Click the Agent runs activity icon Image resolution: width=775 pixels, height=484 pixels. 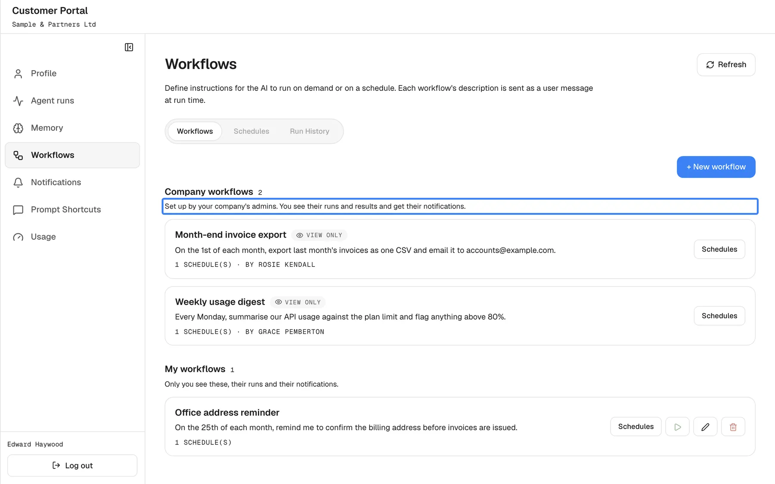coord(18,101)
